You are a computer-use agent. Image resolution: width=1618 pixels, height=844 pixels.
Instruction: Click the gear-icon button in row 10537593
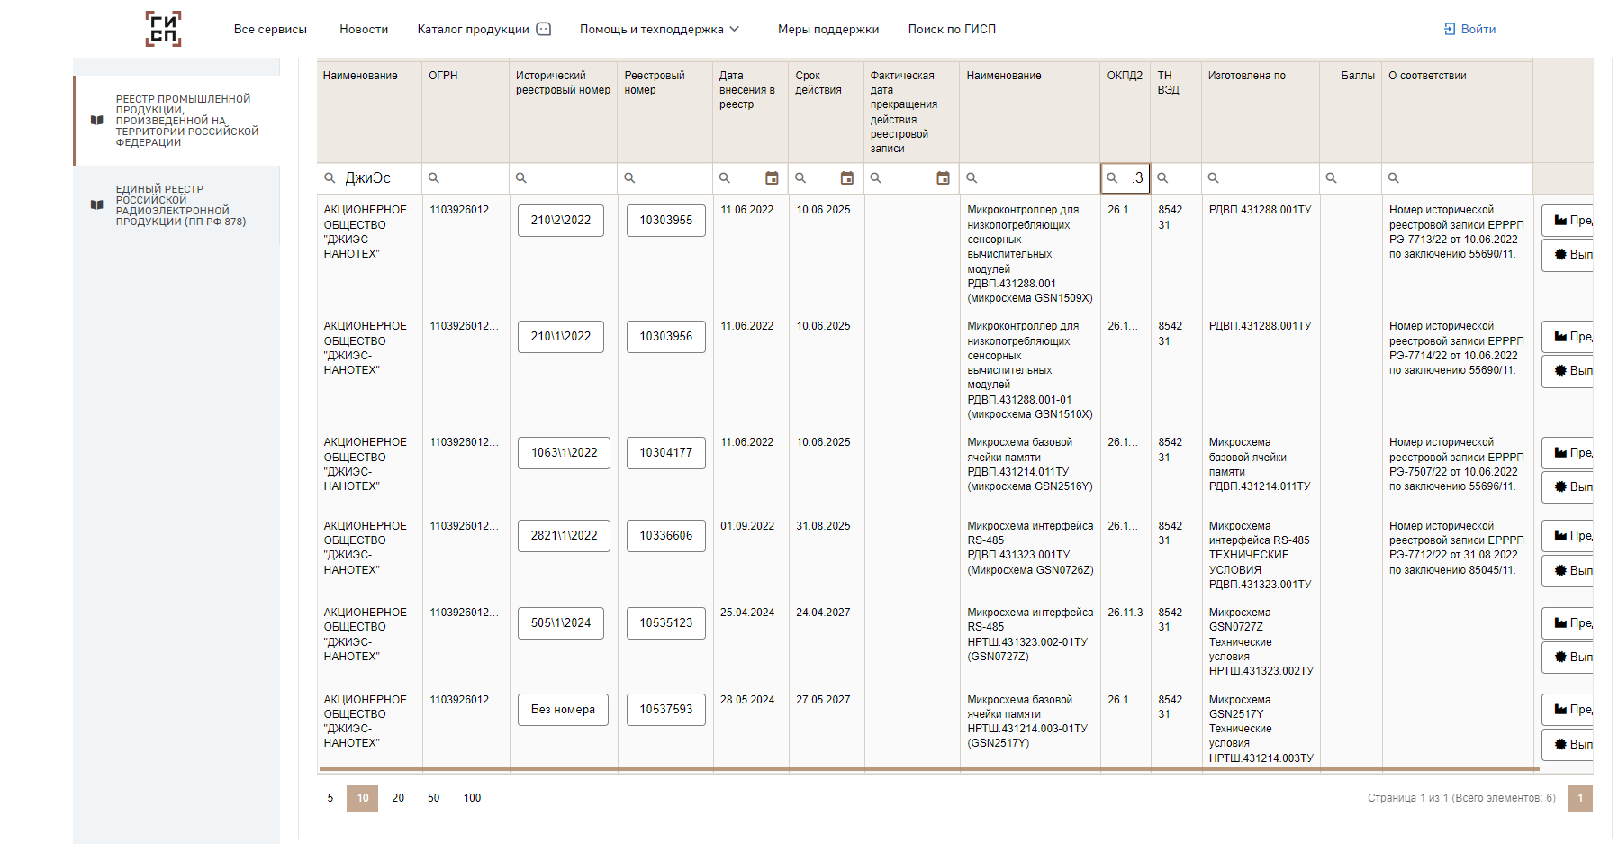pyautogui.click(x=1568, y=745)
